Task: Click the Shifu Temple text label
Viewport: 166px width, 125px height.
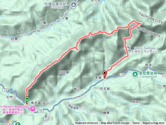Action: click(145, 48)
